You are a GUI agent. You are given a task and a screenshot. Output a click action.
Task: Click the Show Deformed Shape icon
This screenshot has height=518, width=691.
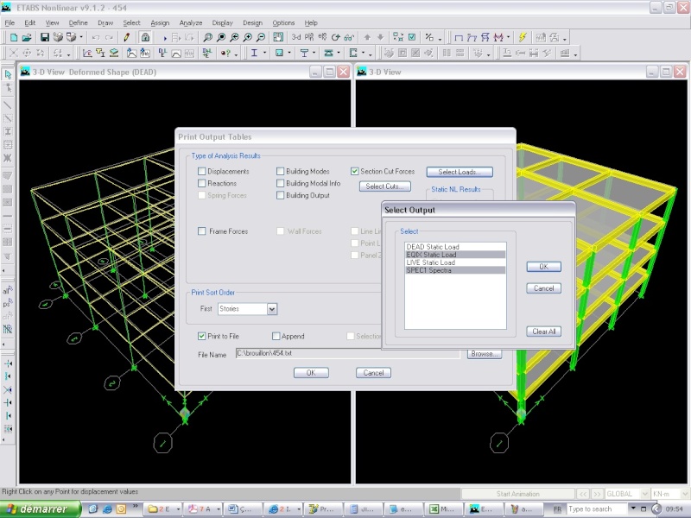pyautogui.click(x=472, y=37)
